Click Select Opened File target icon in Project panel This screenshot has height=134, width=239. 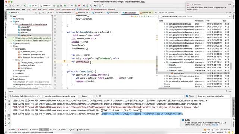(x=36, y=13)
